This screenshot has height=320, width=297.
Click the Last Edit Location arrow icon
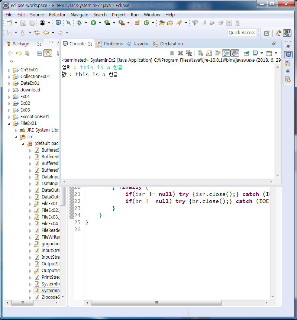(x=37, y=33)
